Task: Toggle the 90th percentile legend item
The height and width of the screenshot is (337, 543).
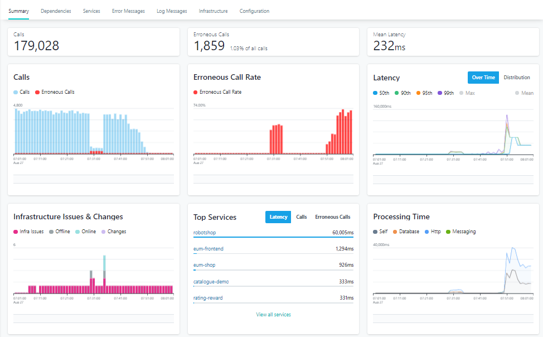Action: 403,93
